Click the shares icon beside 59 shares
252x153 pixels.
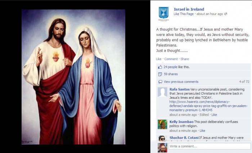(160, 74)
